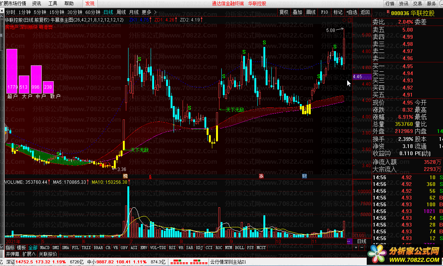Open the 资讯 menu in the menu bar
The height and width of the screenshot is (266, 443).
click(x=36, y=3)
